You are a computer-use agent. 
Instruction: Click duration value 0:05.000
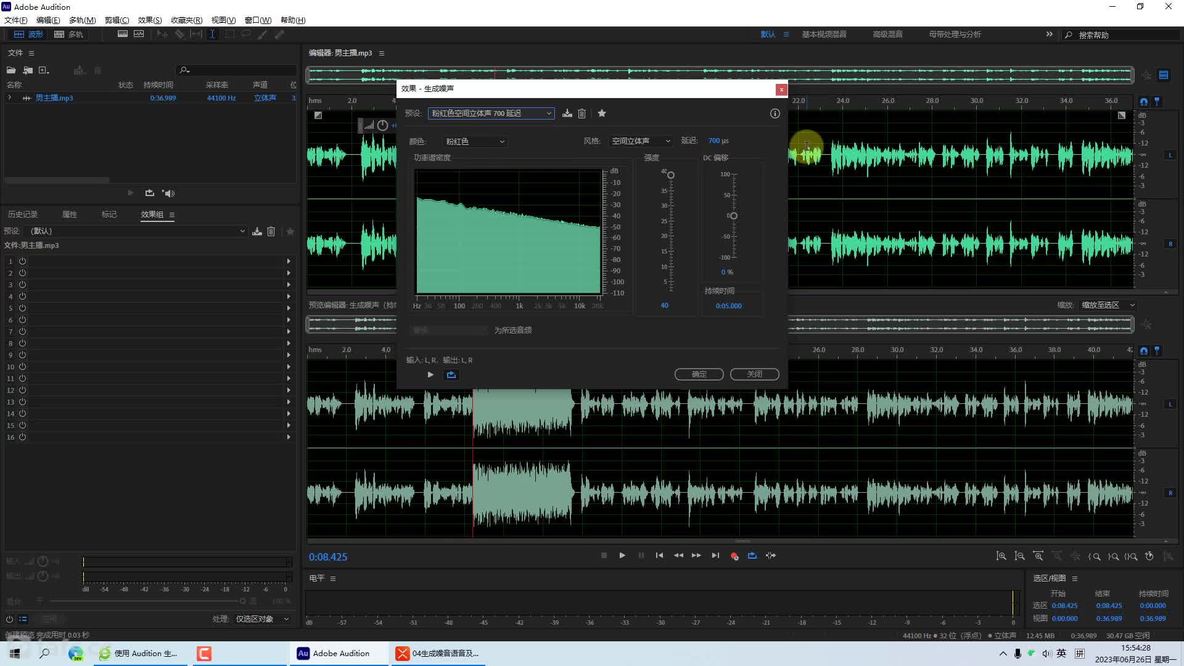(x=729, y=306)
